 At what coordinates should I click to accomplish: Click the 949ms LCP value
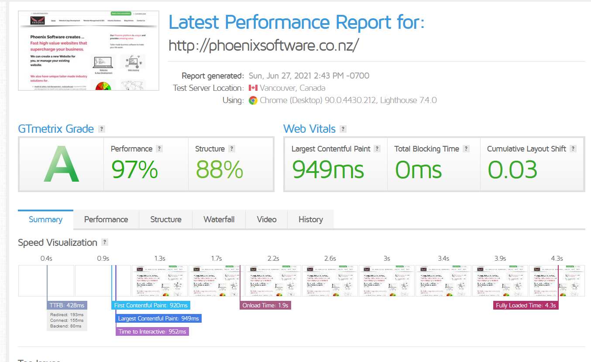tap(328, 169)
